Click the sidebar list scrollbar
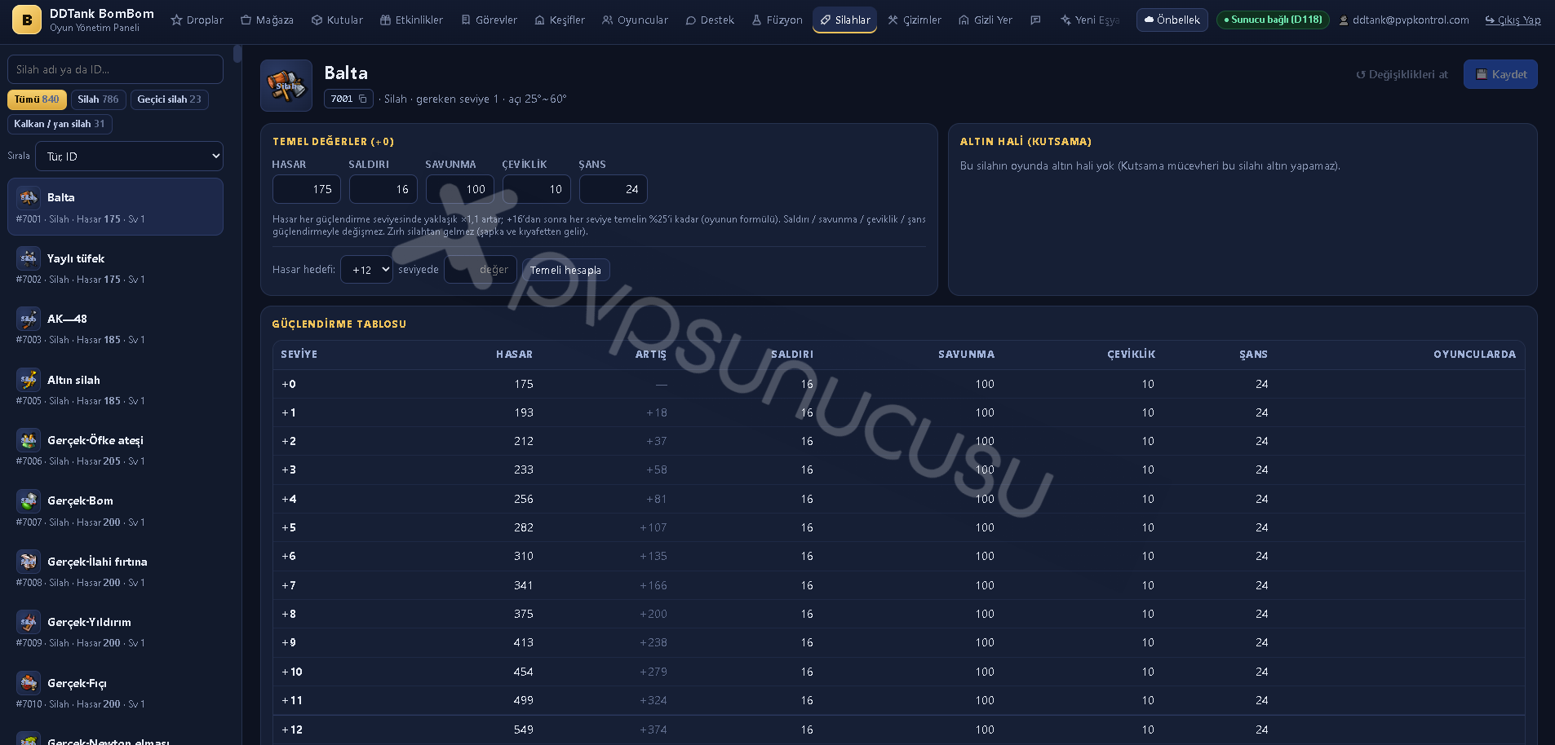Image resolution: width=1555 pixels, height=745 pixels. (x=237, y=54)
